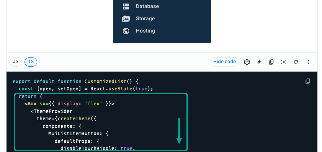Select the Storage list item label
This screenshot has height=152, width=322.
click(x=145, y=19)
